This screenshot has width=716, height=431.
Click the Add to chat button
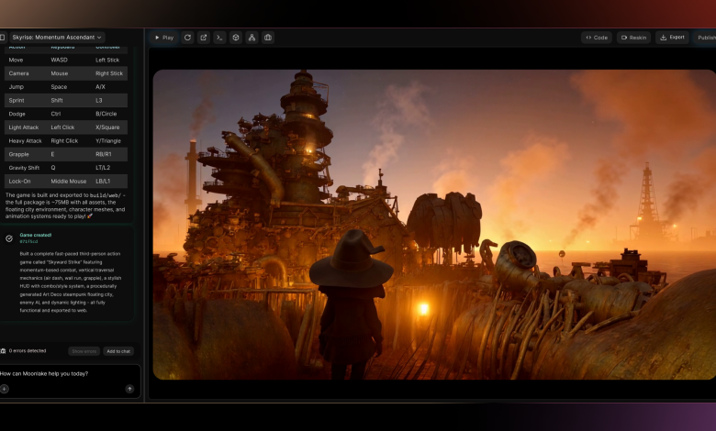(118, 351)
